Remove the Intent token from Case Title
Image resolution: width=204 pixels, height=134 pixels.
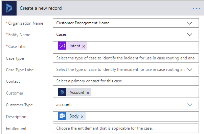coord(84,46)
